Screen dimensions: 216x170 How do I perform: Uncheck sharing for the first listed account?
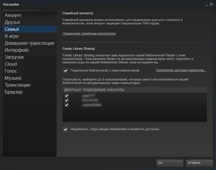(x=67, y=96)
